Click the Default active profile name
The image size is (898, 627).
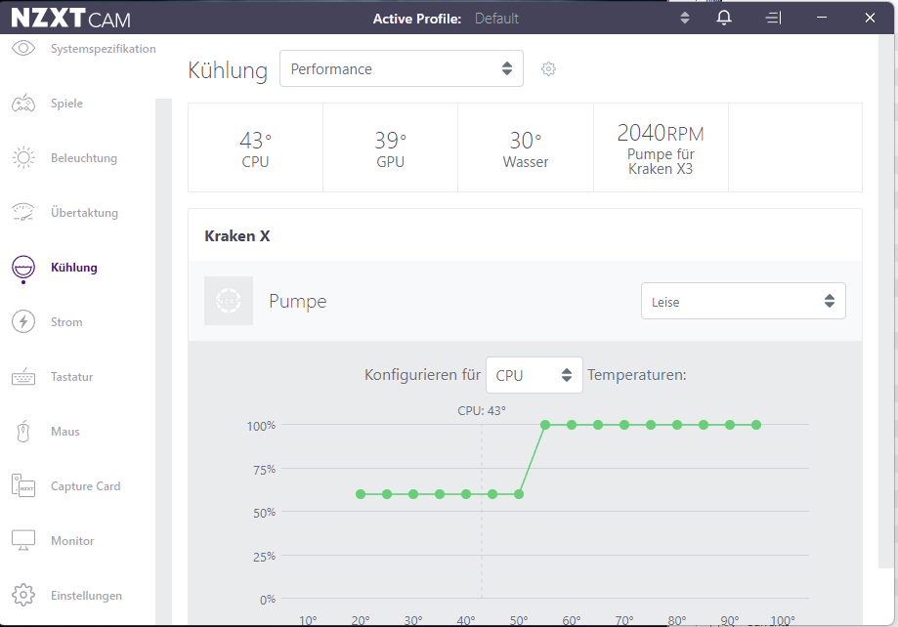pyautogui.click(x=496, y=19)
